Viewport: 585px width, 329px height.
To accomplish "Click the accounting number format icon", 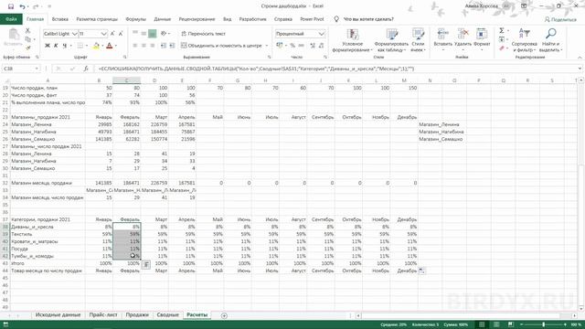I will (x=280, y=46).
